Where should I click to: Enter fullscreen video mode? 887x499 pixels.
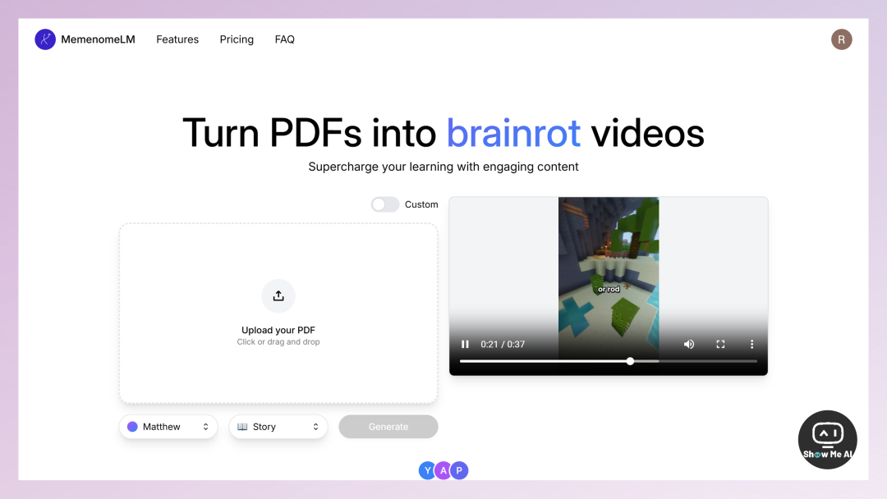tap(720, 344)
